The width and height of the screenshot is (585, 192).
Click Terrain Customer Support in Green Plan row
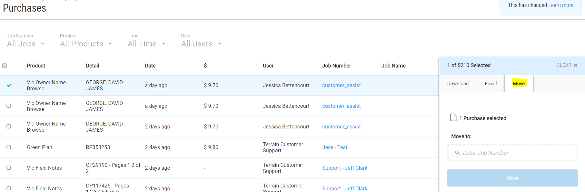[283, 147]
